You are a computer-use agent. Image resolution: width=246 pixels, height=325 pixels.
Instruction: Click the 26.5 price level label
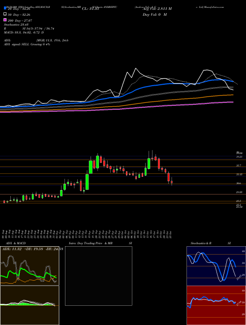pos(239,201)
